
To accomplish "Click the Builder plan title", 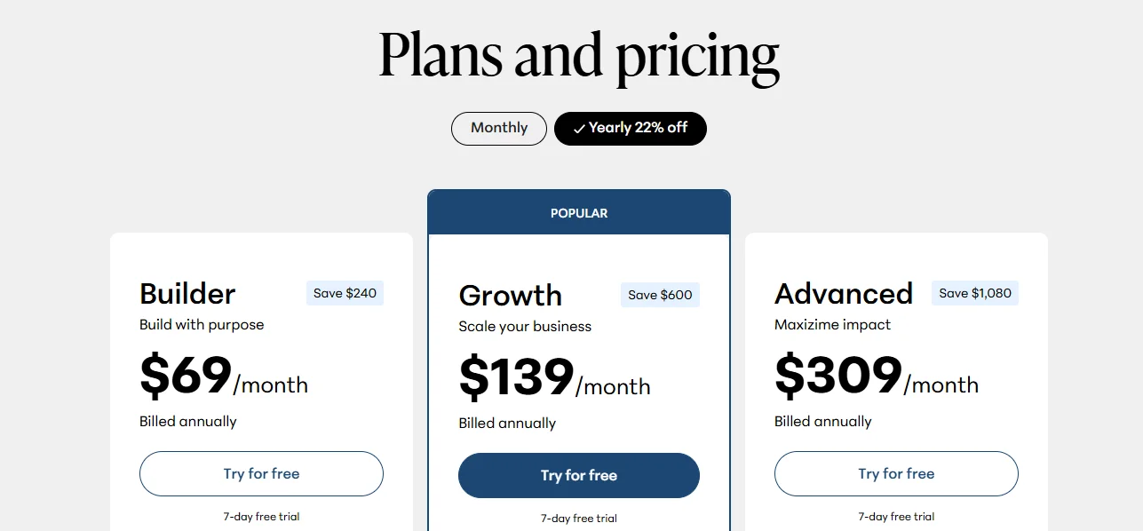I will [x=187, y=294].
